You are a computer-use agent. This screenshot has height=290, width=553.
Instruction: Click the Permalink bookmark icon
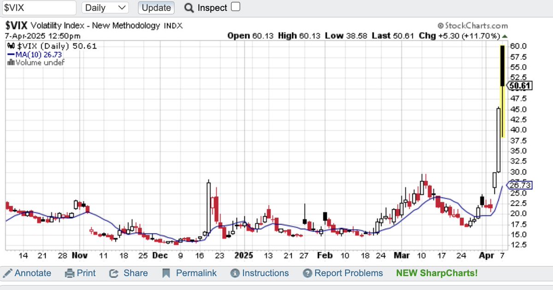(x=166, y=273)
